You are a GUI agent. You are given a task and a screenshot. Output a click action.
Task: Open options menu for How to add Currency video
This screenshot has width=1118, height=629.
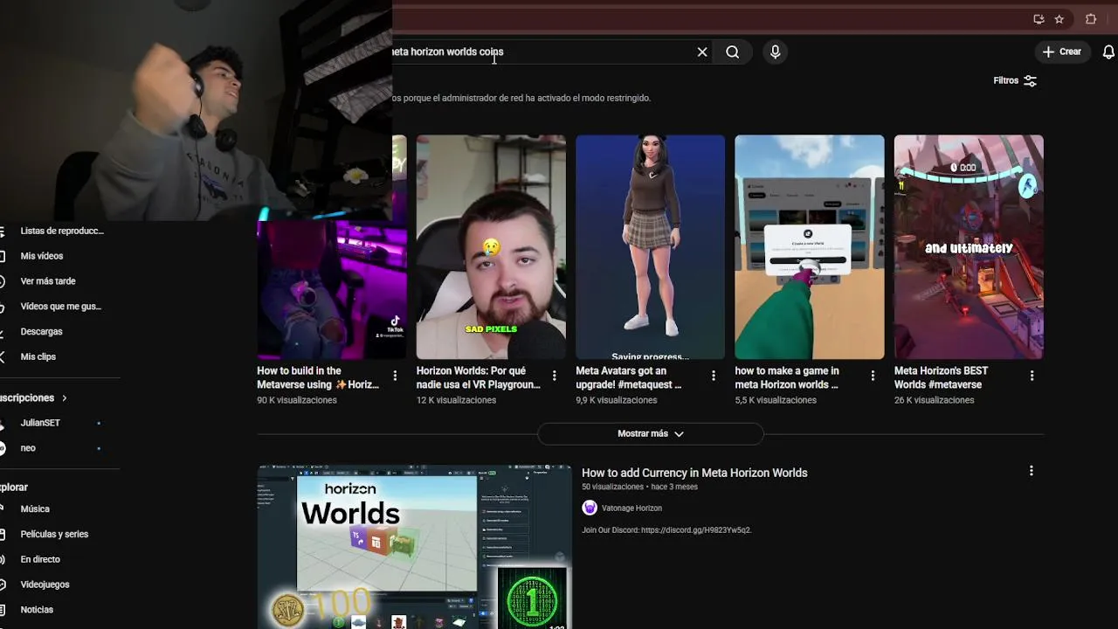(x=1031, y=471)
